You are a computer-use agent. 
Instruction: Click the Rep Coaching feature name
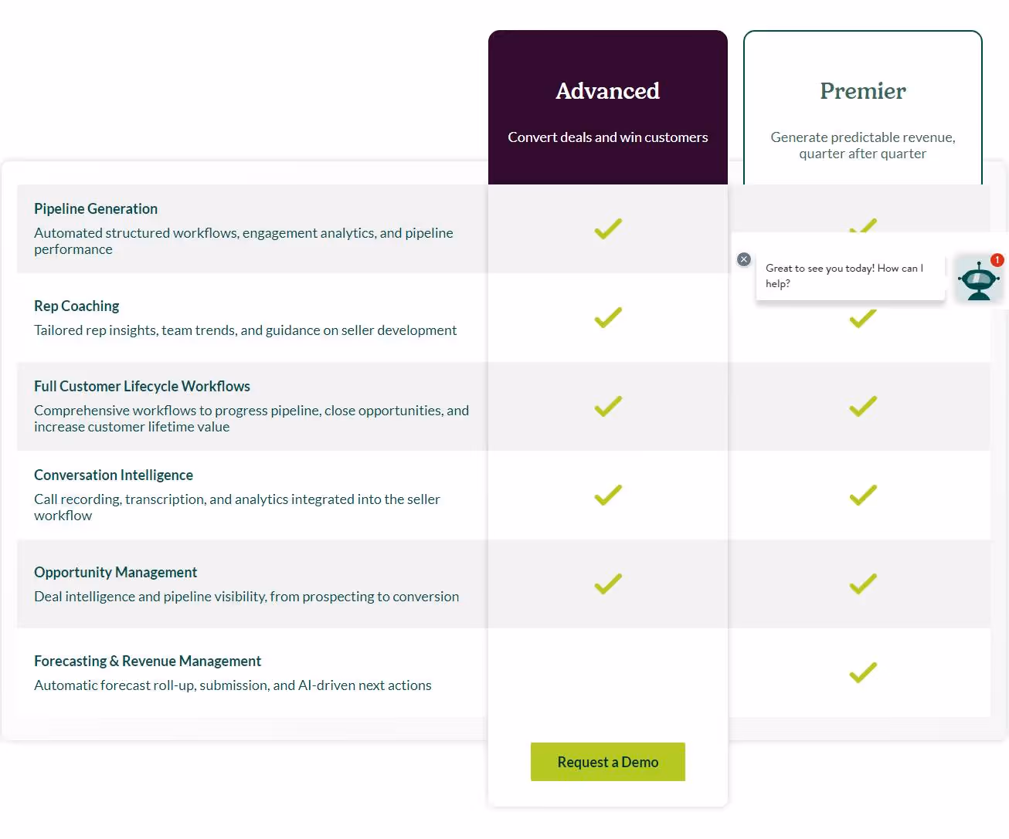pos(76,306)
